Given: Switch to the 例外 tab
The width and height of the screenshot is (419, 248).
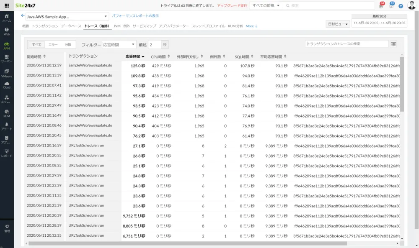Looking at the screenshot, I should pyautogui.click(x=127, y=26).
